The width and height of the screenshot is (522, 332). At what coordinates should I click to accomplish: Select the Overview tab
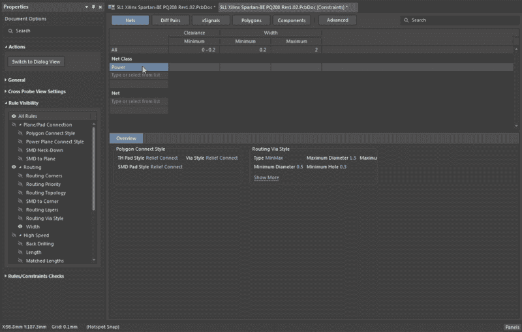(x=126, y=138)
